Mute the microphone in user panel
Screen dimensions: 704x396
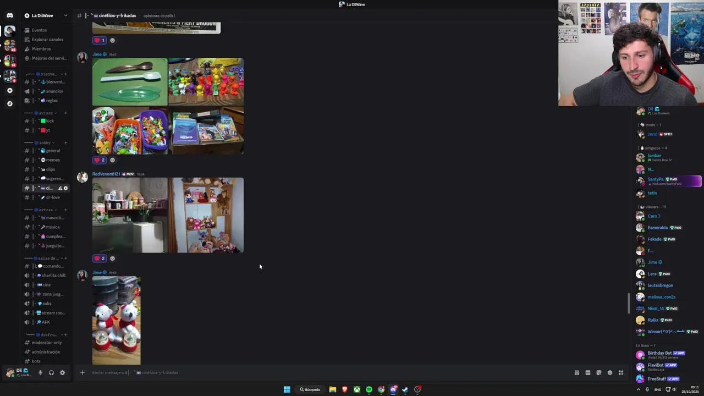coord(40,372)
